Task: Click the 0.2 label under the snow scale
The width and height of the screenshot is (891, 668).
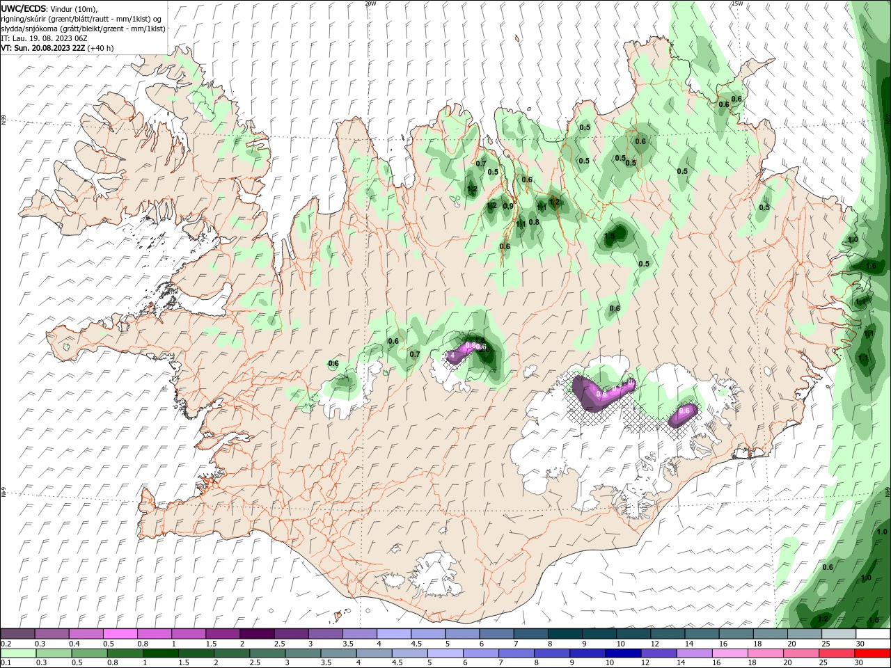Action: (x=6, y=644)
